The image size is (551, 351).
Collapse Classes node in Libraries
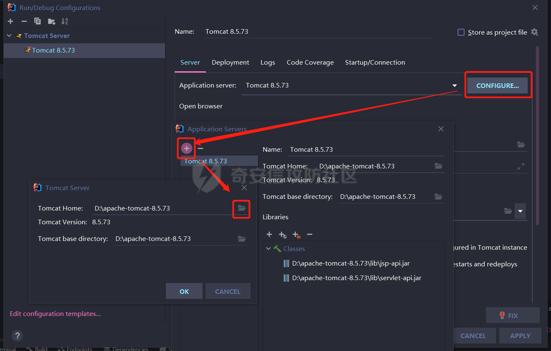tap(268, 249)
